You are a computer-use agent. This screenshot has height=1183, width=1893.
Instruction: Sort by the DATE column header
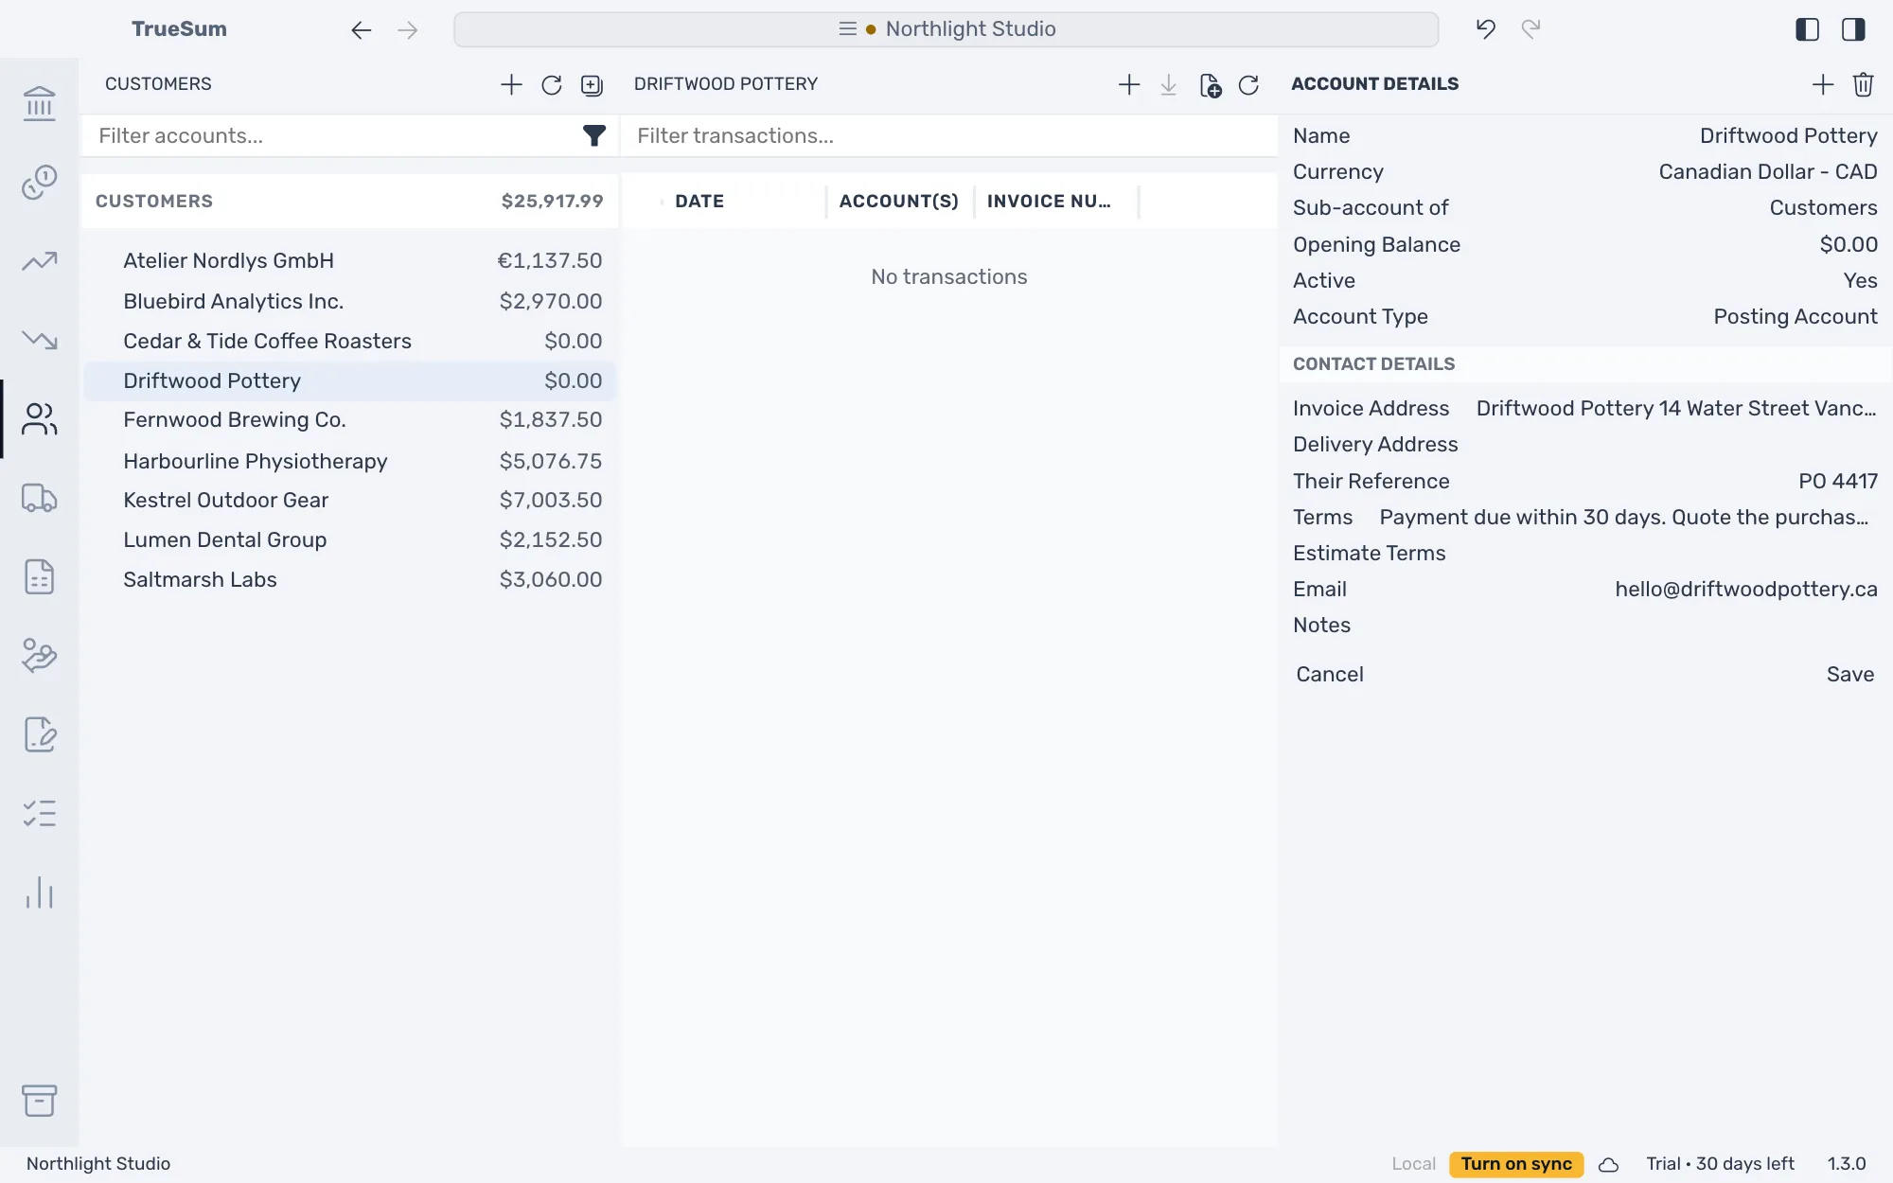pyautogui.click(x=699, y=202)
